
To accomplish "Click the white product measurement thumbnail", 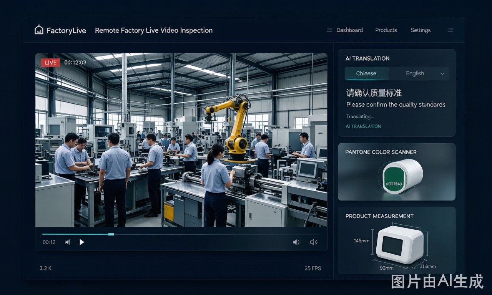I will pos(399,244).
